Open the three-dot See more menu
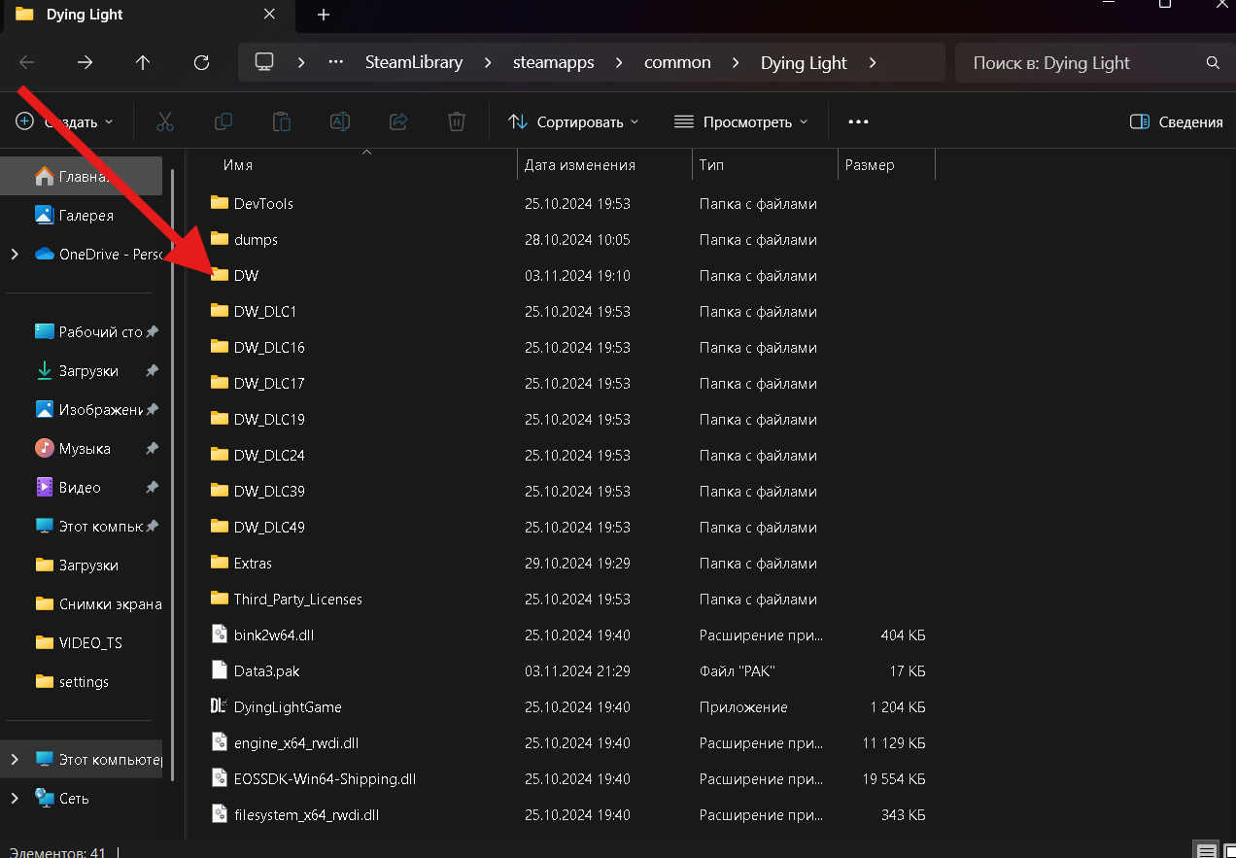Screen dimensions: 1236x858 tap(858, 121)
